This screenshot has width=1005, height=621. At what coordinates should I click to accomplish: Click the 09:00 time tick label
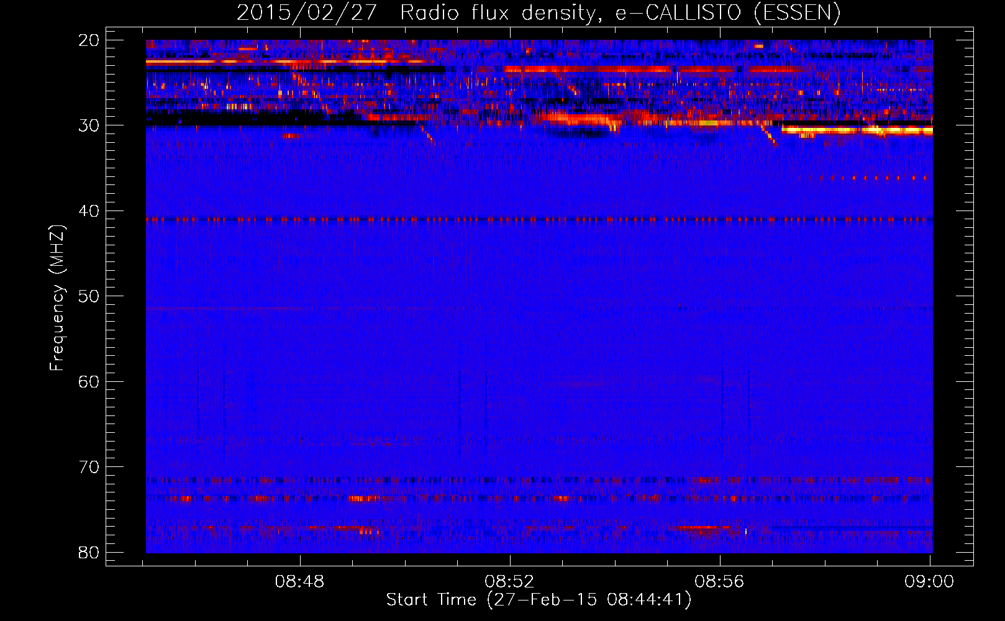click(929, 582)
